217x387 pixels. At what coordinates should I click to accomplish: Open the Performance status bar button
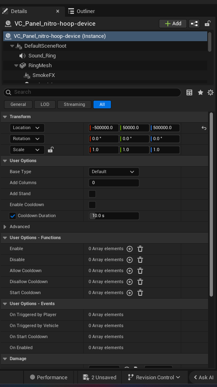[48, 377]
